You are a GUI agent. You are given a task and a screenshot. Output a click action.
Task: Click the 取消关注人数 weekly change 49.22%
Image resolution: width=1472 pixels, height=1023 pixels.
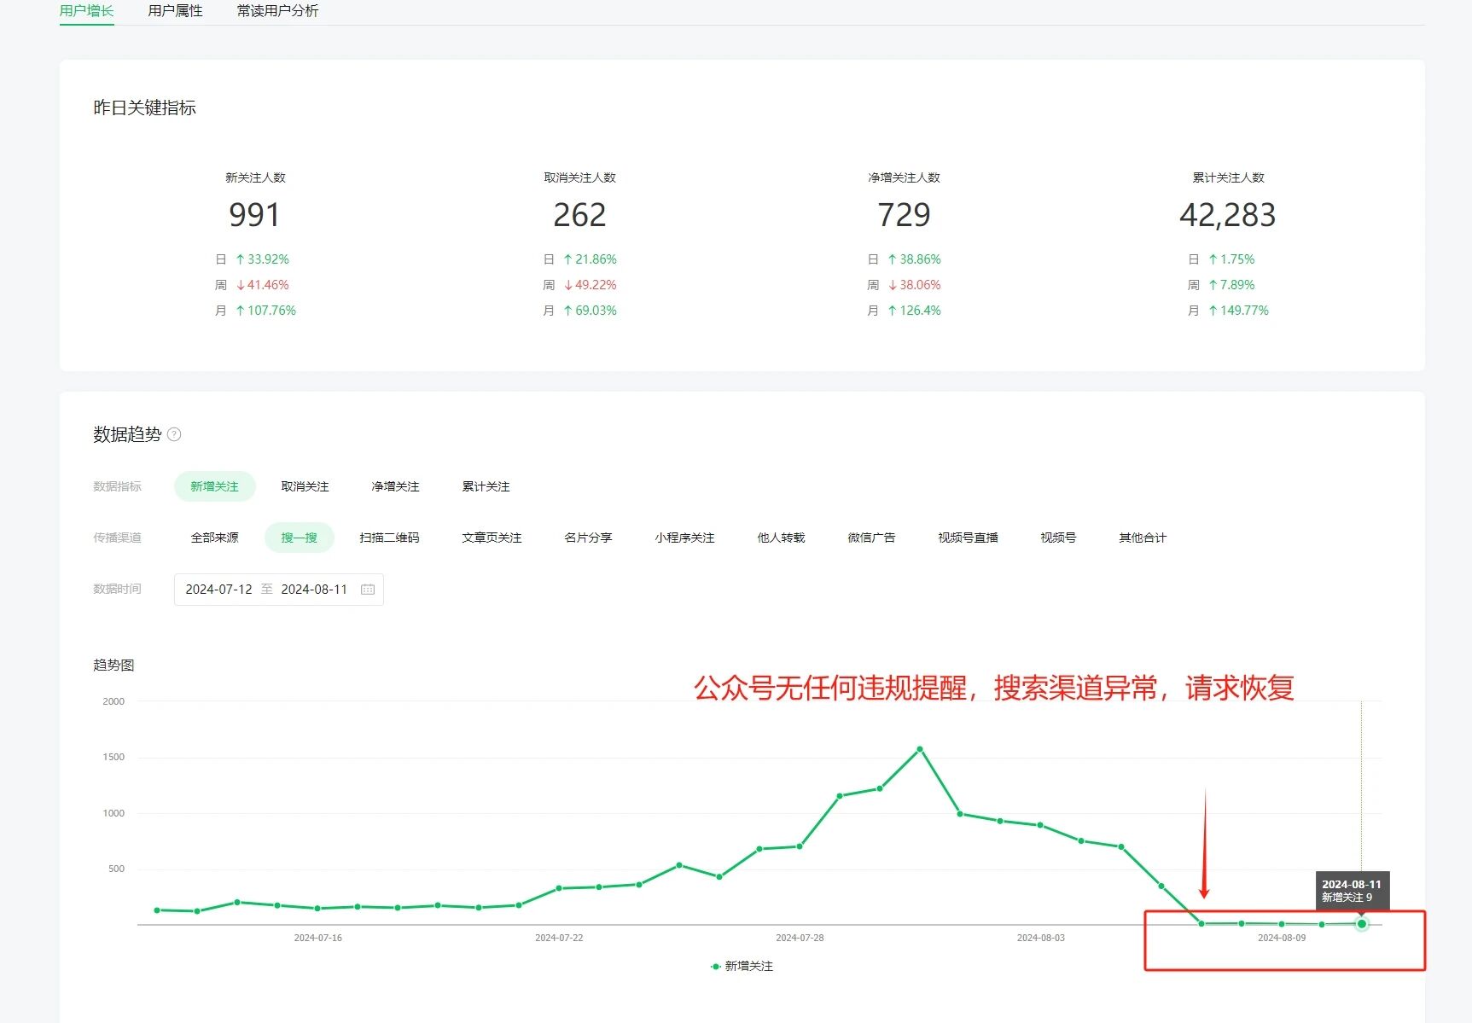tap(590, 285)
